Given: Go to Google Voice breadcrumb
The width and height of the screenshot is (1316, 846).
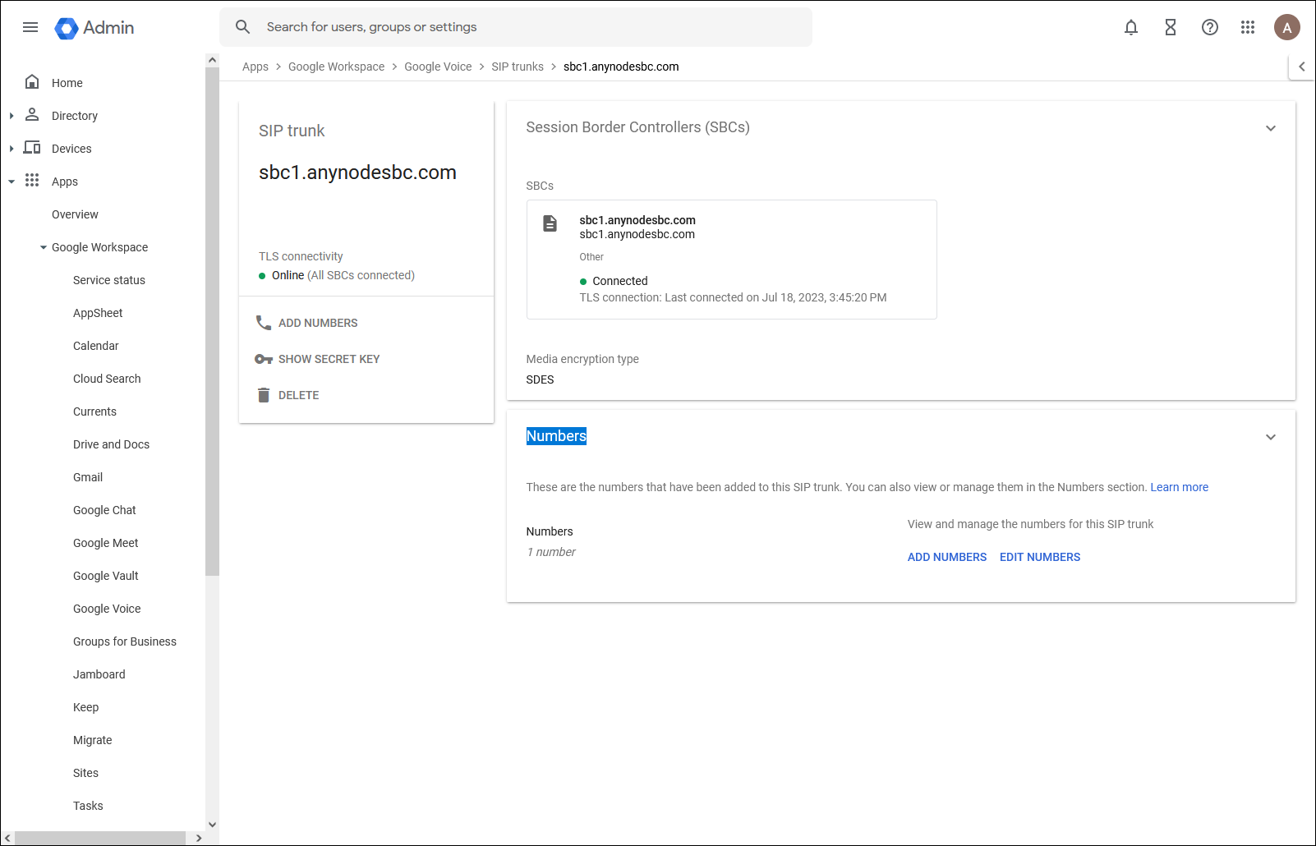Looking at the screenshot, I should 438,67.
